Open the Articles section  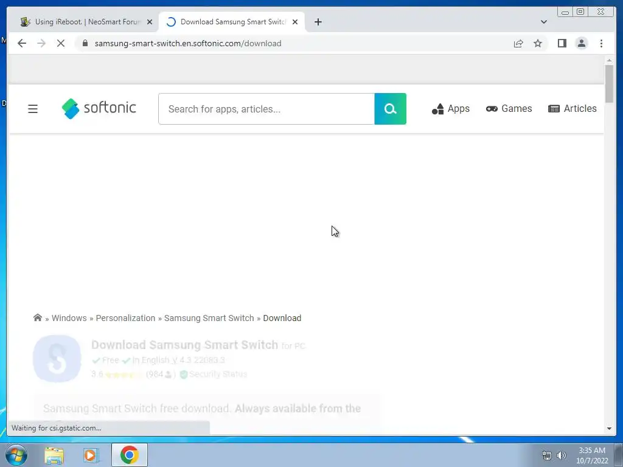point(572,108)
